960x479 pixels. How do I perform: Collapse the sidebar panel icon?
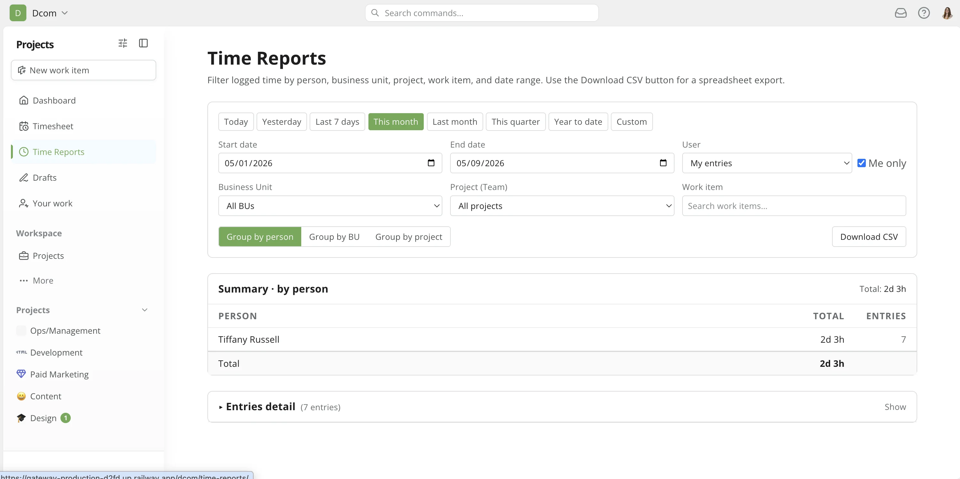point(143,43)
